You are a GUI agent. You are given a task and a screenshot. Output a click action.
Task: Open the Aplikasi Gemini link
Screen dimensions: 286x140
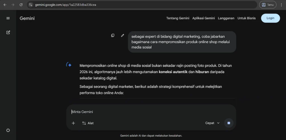(x=204, y=18)
